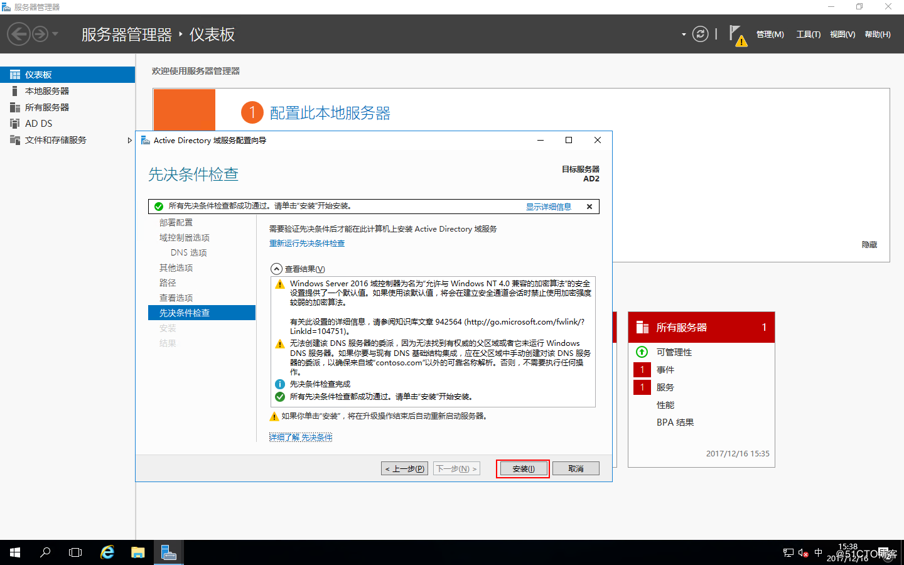Select 查看选项 wizard step
The width and height of the screenshot is (904, 565).
pyautogui.click(x=176, y=298)
